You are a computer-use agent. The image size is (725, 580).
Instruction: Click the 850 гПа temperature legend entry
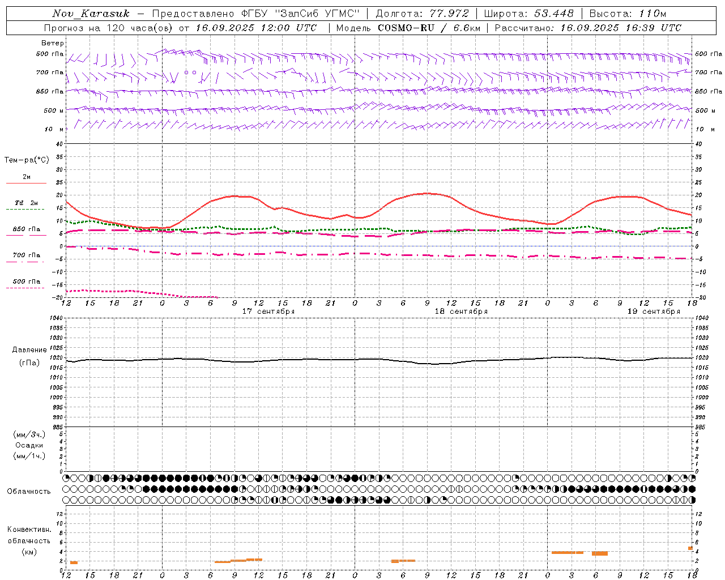click(27, 229)
